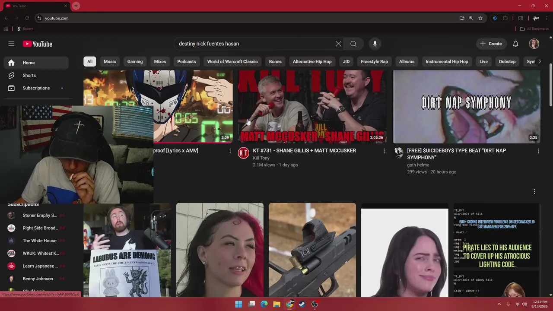Switch to OBS in the taskbar
553x311 pixels.
coord(315,304)
